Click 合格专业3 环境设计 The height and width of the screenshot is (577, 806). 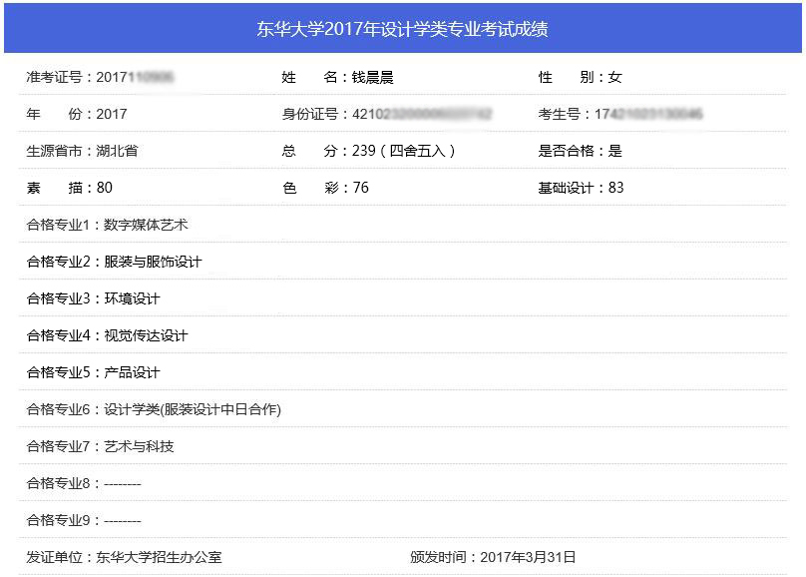click(x=94, y=298)
